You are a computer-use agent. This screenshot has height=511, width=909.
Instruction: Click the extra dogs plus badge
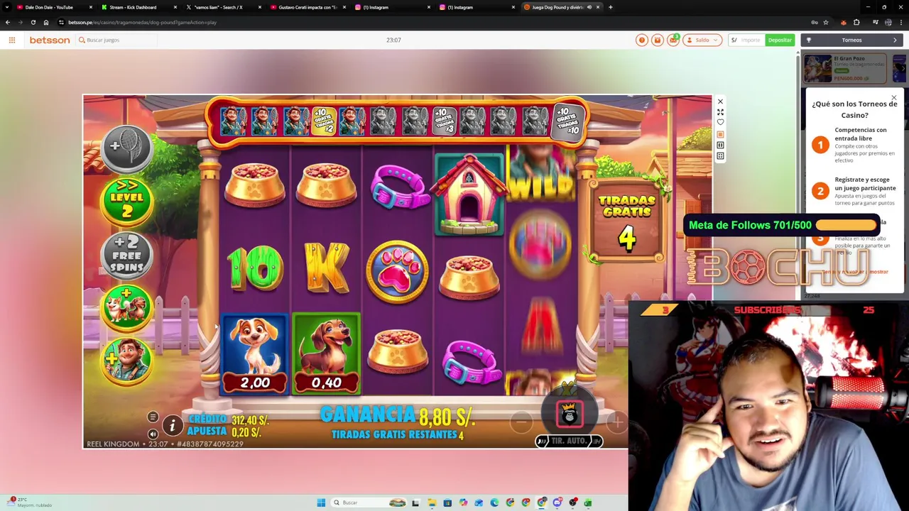coord(126,308)
